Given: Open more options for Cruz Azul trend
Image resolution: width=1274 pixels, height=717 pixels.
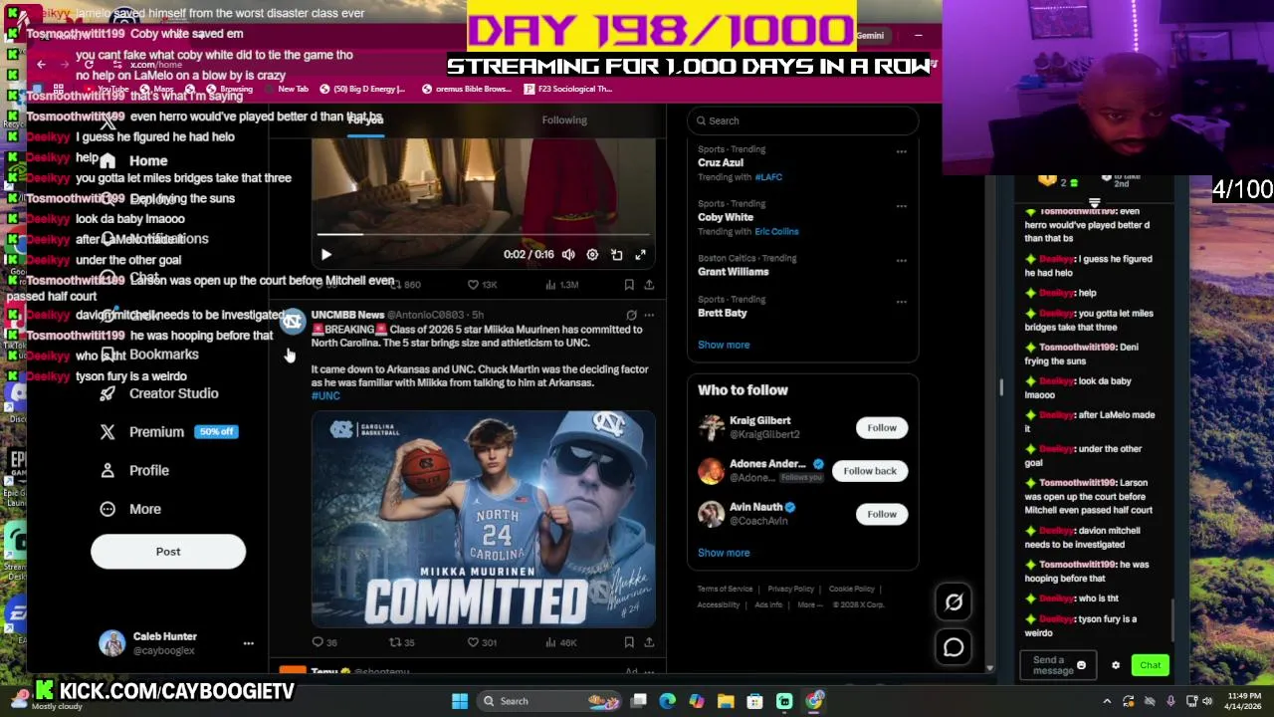Looking at the screenshot, I should pos(901,152).
